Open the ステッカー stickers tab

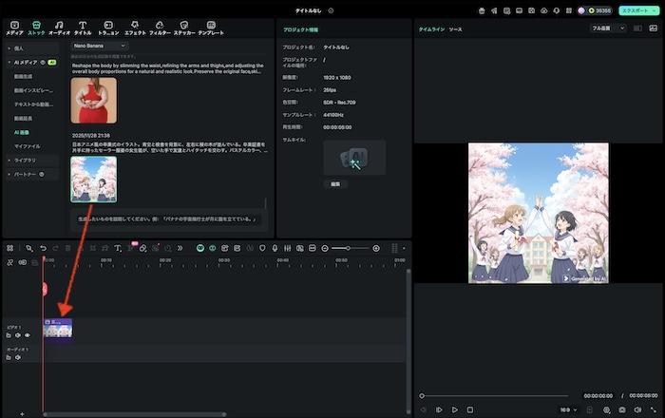click(x=184, y=28)
